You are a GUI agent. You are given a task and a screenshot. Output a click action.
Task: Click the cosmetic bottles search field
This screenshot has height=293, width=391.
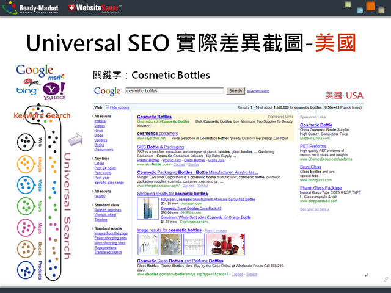(175, 91)
